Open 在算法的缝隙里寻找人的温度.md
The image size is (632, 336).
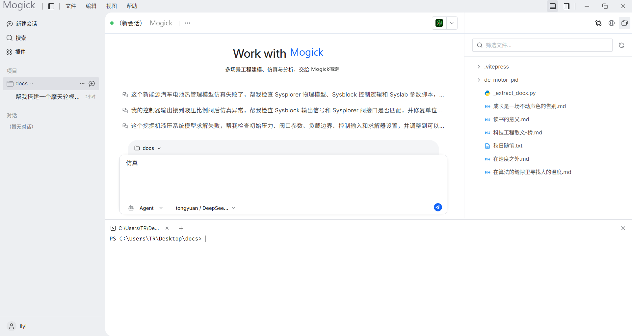[528, 172]
